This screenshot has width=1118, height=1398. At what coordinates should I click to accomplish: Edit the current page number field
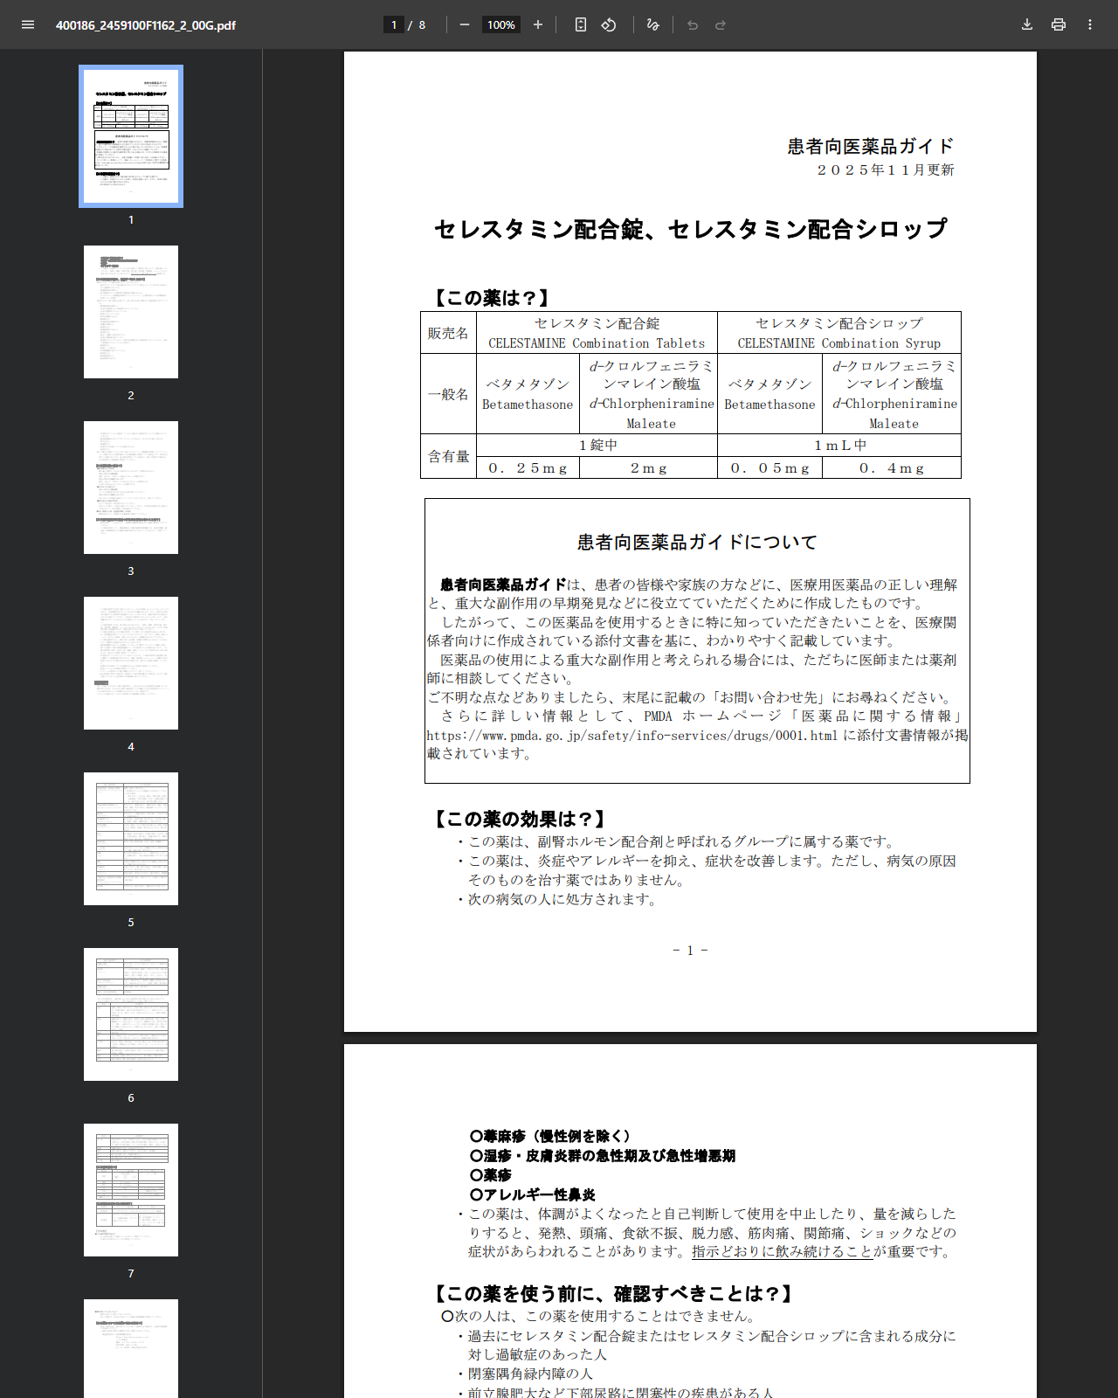click(394, 24)
